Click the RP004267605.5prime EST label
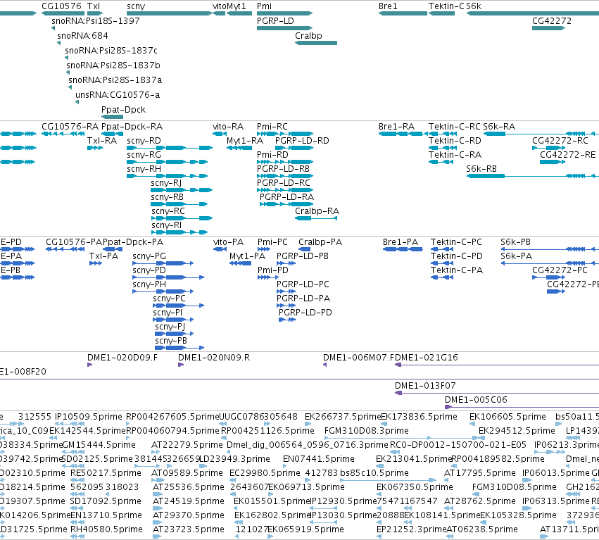 click(172, 417)
